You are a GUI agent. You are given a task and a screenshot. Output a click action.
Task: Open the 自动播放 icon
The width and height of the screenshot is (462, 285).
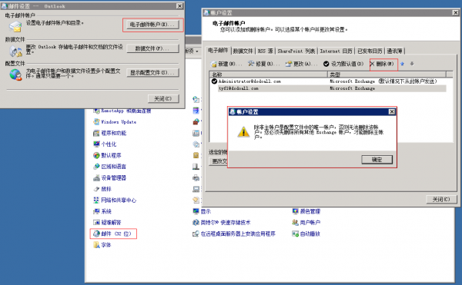click(295, 234)
